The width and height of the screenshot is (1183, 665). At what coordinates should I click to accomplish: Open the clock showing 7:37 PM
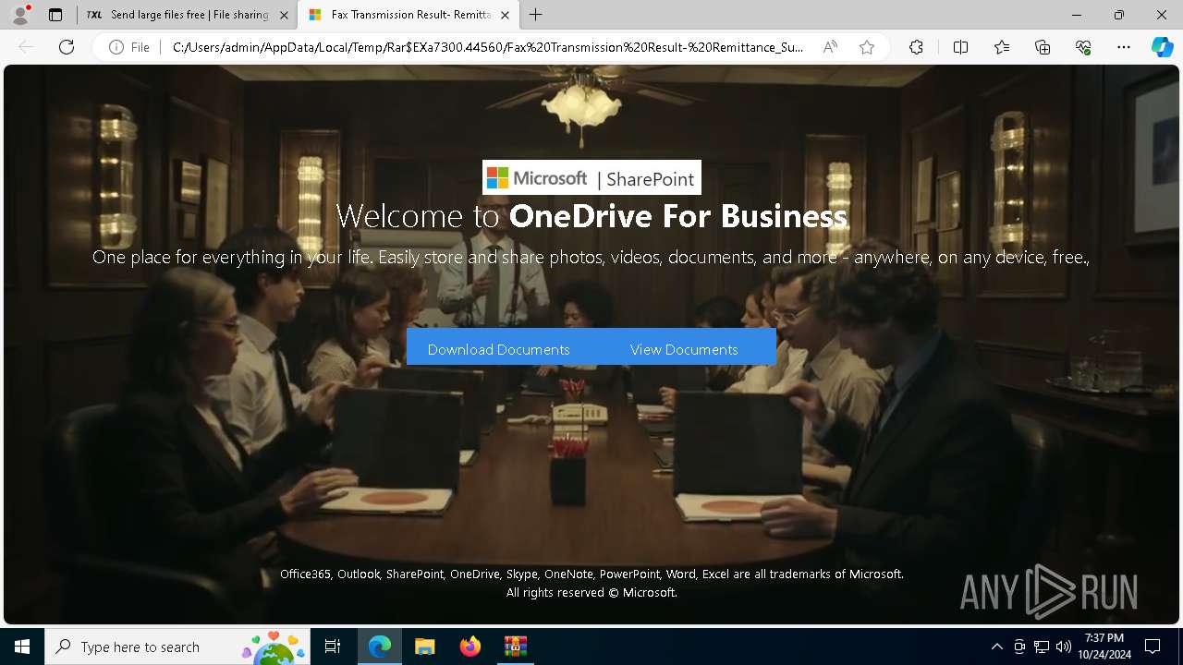[x=1104, y=647]
